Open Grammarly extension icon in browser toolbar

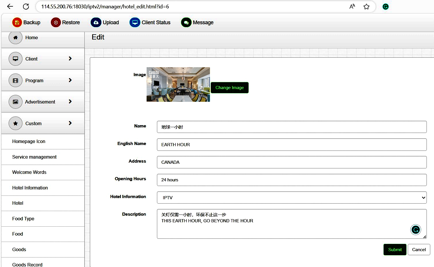pos(385,7)
